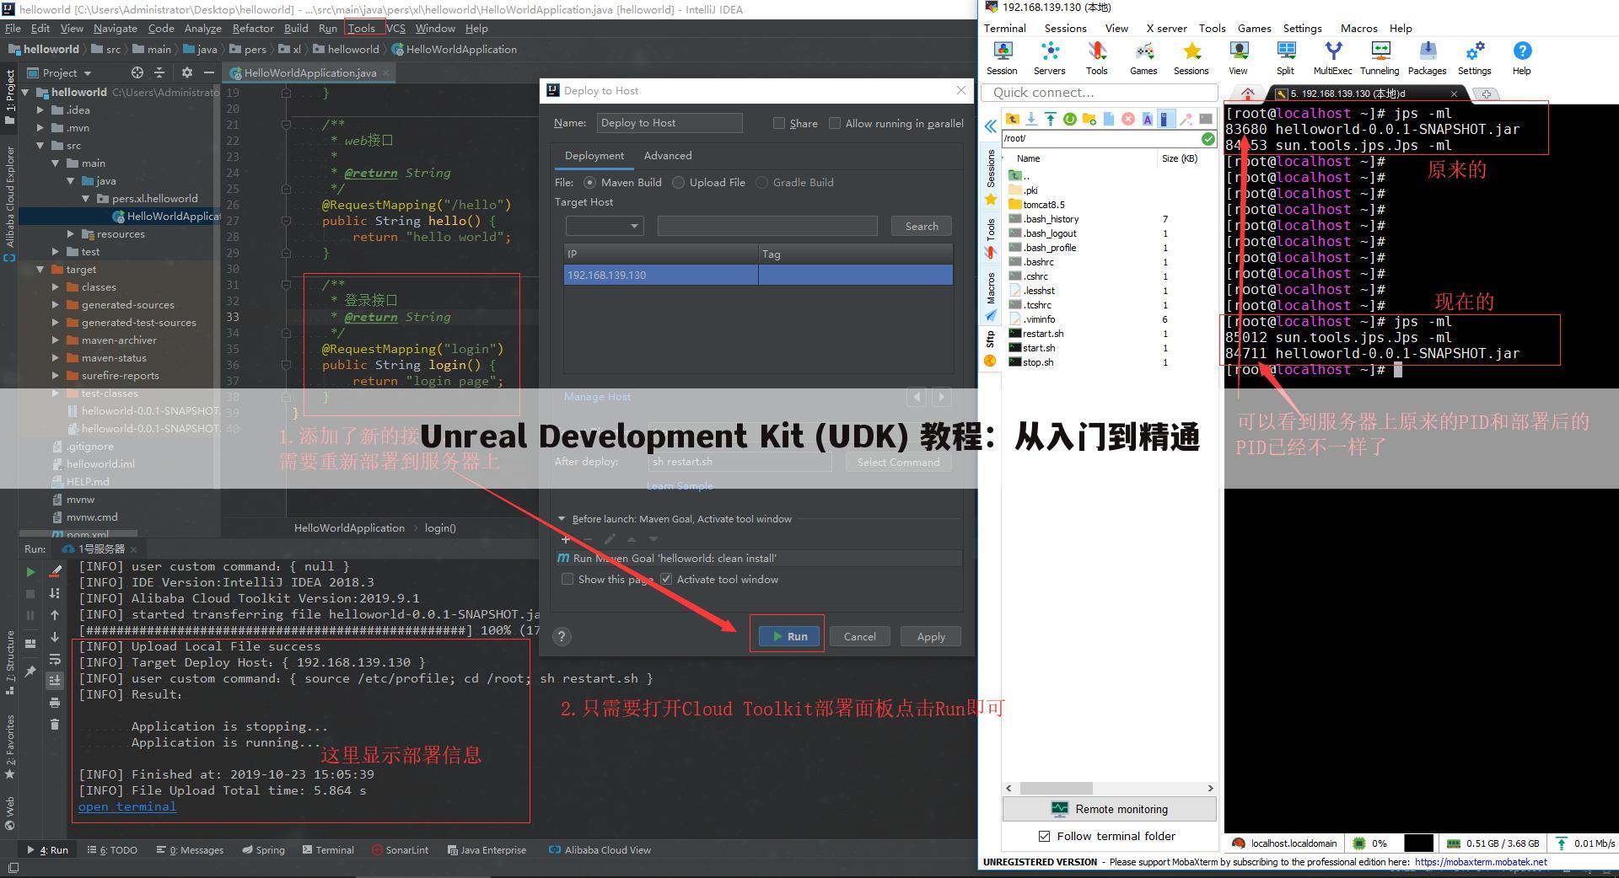Viewport: 1619px width, 878px height.
Task: Expand the .mvn folder
Action: pos(40,127)
